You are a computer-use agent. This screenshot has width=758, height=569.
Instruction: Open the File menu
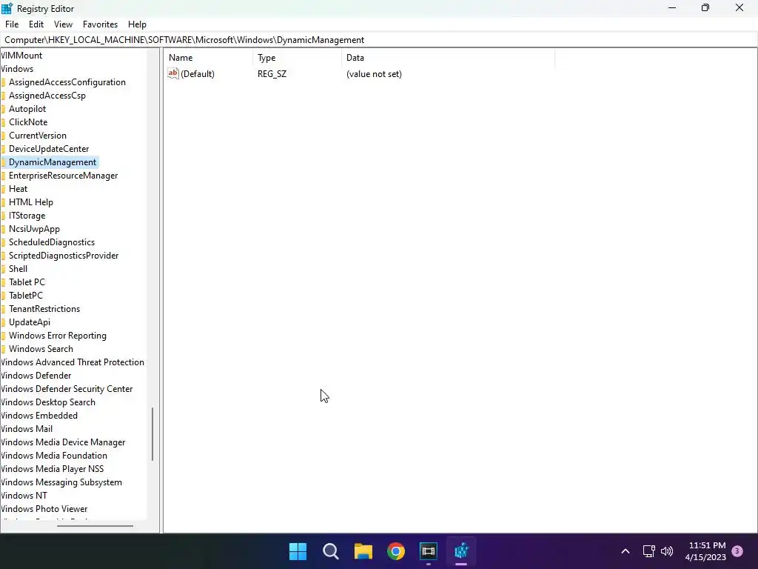point(12,24)
